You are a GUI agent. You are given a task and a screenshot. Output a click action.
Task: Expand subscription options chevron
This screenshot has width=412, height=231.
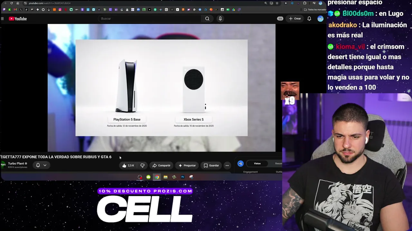click(x=45, y=165)
